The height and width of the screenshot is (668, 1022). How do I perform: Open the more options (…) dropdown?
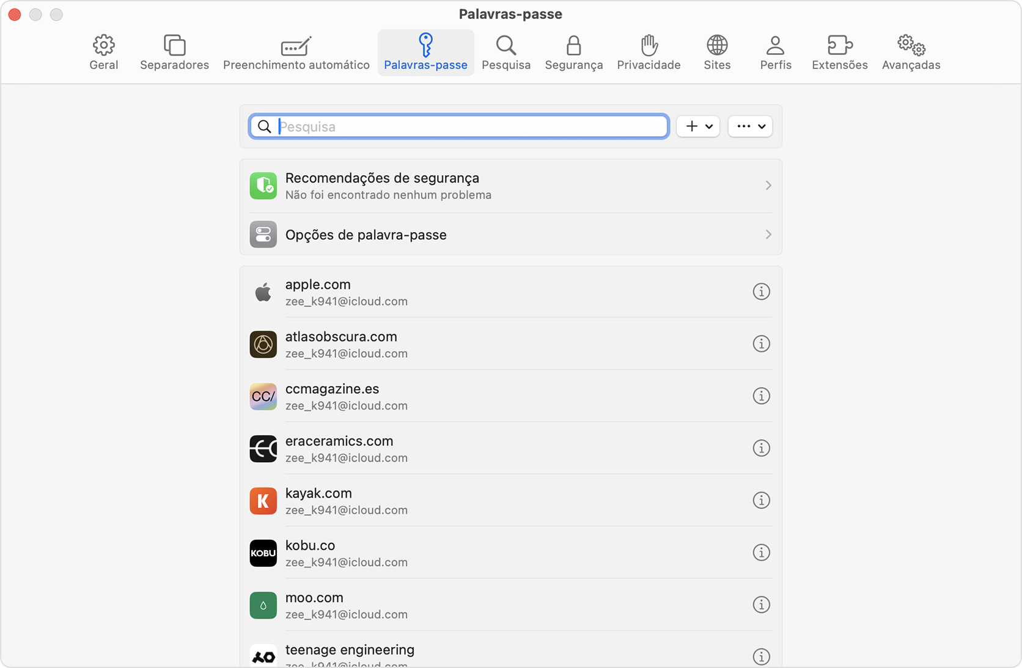point(750,126)
